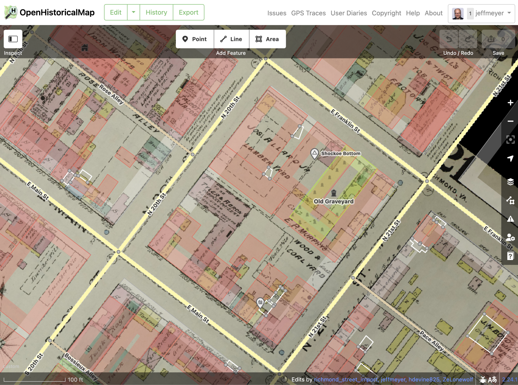The image size is (518, 385).
Task: Select the Point add-feature tool
Action: pos(195,39)
